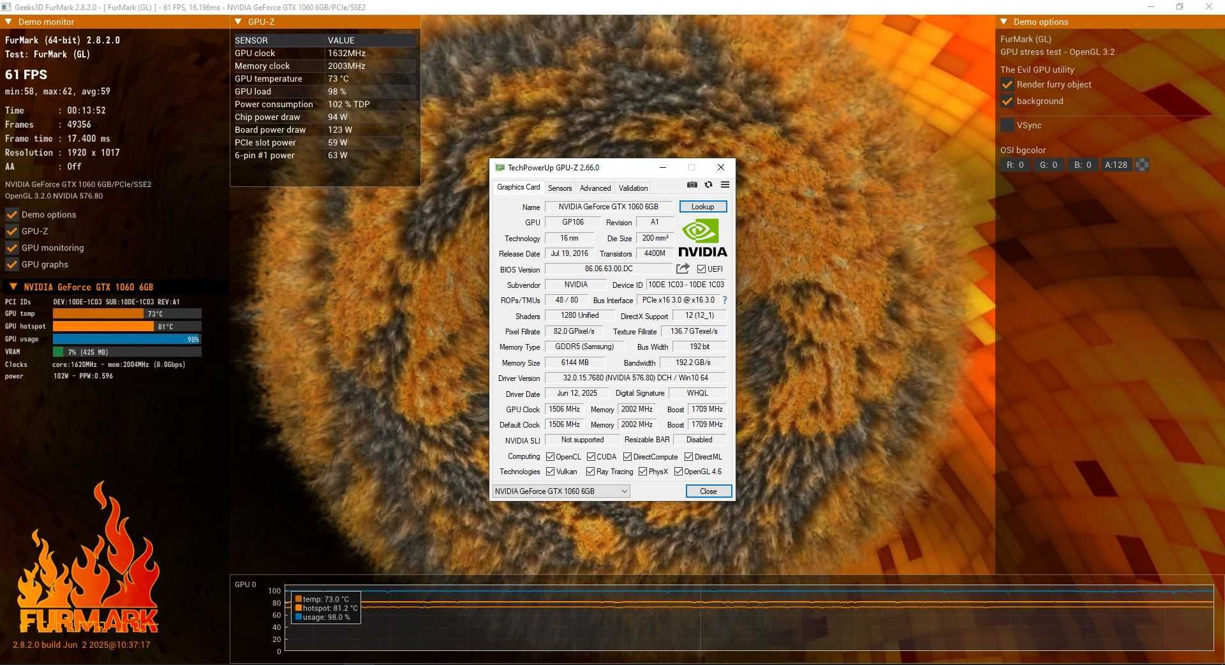Enable the VSync checkbox
Screen dimensions: 1225x665
[1007, 125]
